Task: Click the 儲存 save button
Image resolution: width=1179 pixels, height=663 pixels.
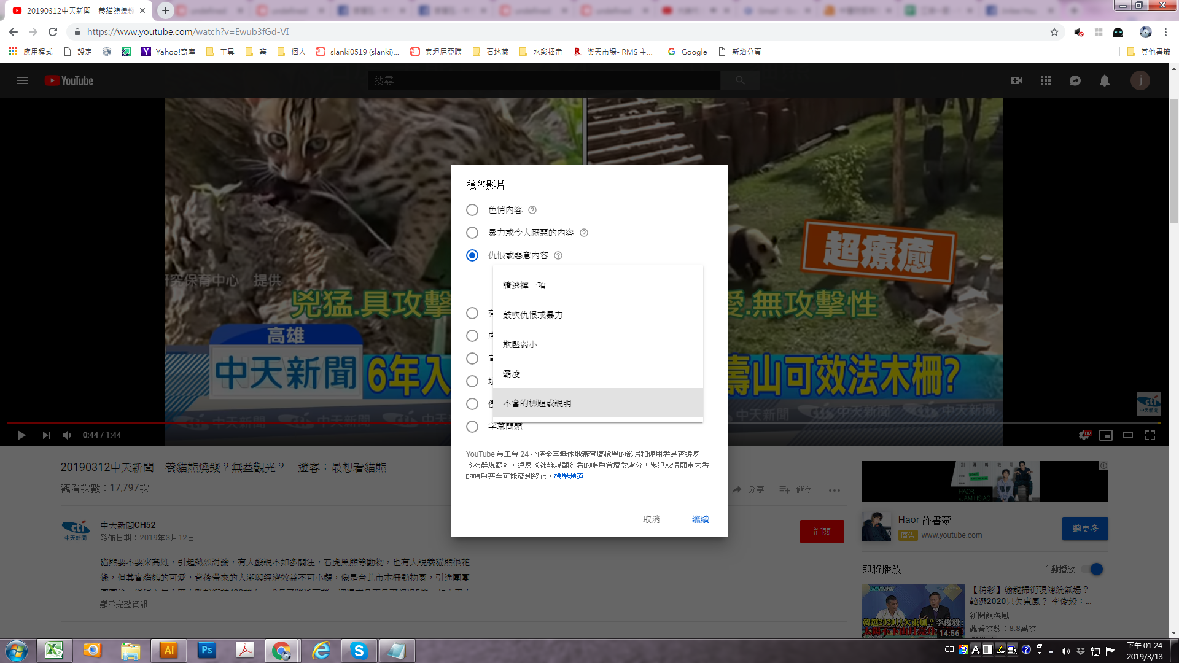Action: [x=796, y=490]
